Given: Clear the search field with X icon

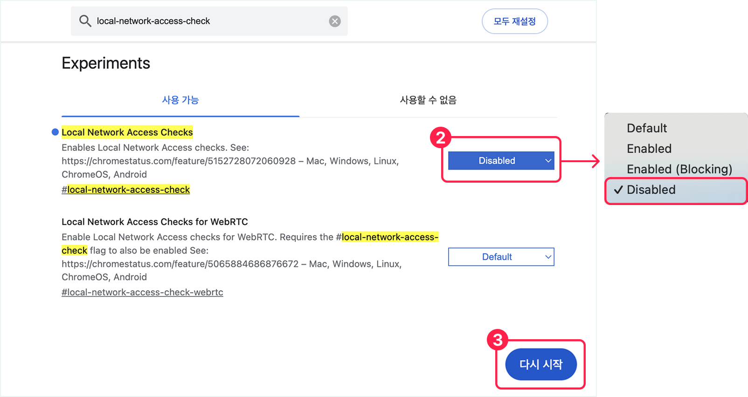Looking at the screenshot, I should click(x=335, y=21).
